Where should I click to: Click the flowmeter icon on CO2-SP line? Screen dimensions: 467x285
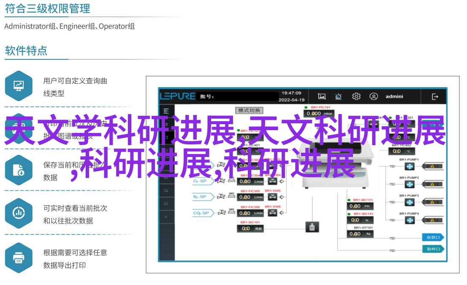231,211
